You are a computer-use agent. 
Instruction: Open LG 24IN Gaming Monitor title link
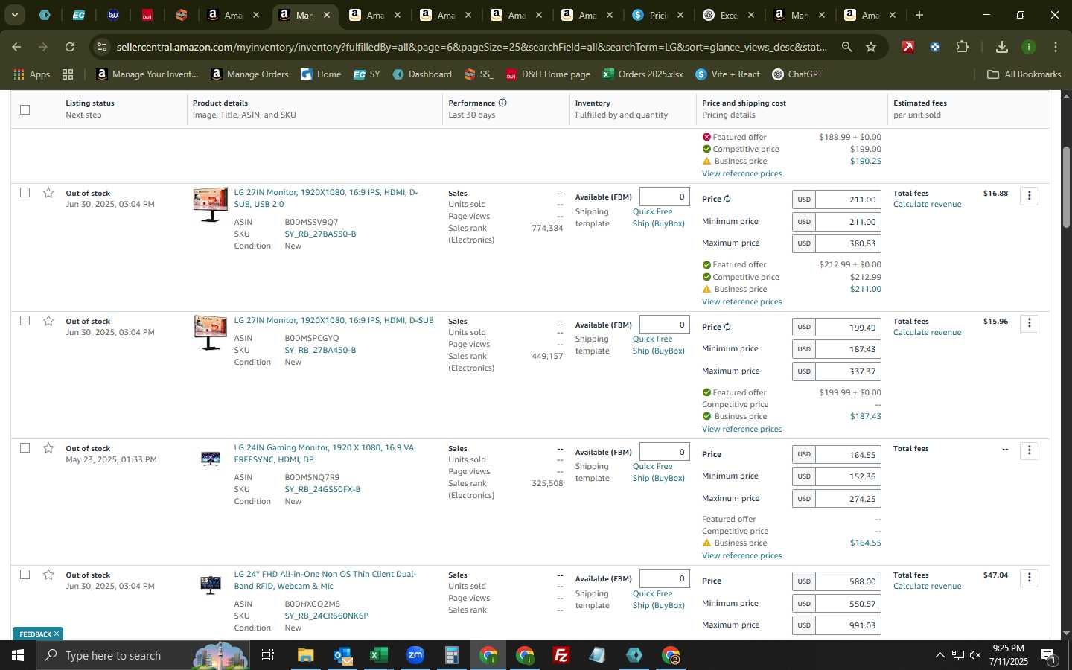[325, 453]
